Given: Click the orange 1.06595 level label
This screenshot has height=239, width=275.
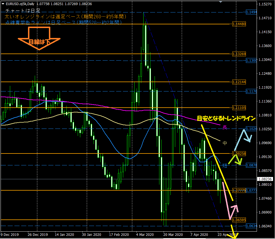Looking at the screenshot, I should (x=239, y=220).
